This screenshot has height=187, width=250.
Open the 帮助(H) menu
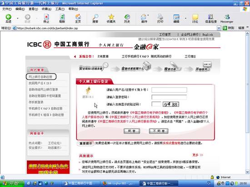[73, 9]
